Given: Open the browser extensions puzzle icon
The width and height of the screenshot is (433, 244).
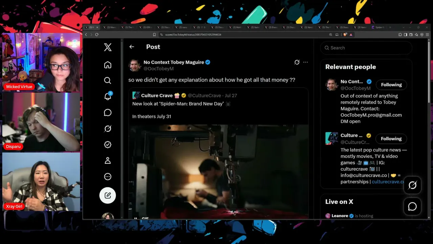Looking at the screenshot, I should click(x=400, y=35).
